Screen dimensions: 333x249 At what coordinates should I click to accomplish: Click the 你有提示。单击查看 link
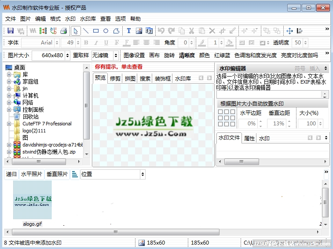(x=118, y=67)
